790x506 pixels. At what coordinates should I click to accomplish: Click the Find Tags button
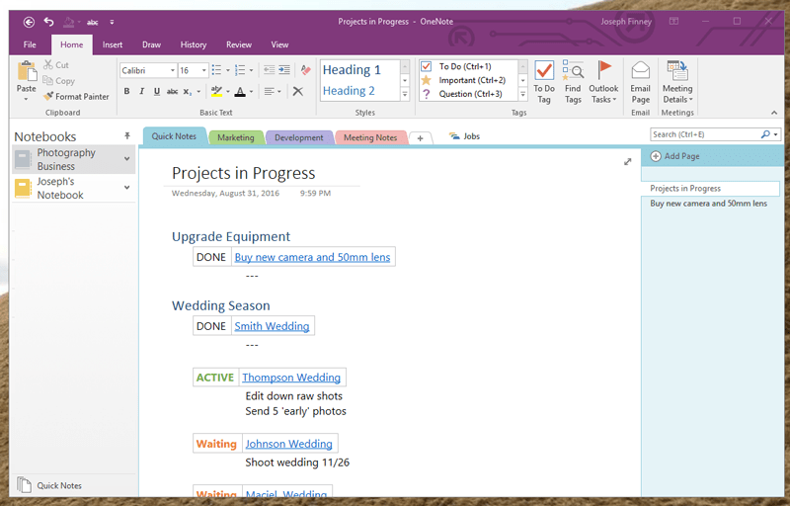click(573, 82)
